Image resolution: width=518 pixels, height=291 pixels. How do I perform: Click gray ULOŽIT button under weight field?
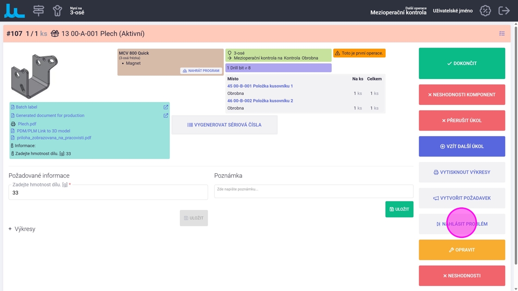coord(194,218)
